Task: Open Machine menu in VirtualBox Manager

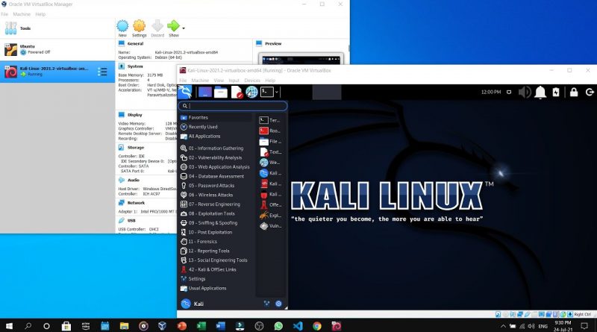Action: coord(22,14)
